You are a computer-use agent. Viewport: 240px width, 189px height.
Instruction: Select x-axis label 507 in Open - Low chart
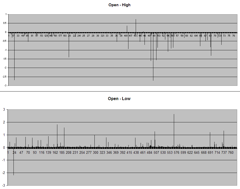click(x=156, y=153)
